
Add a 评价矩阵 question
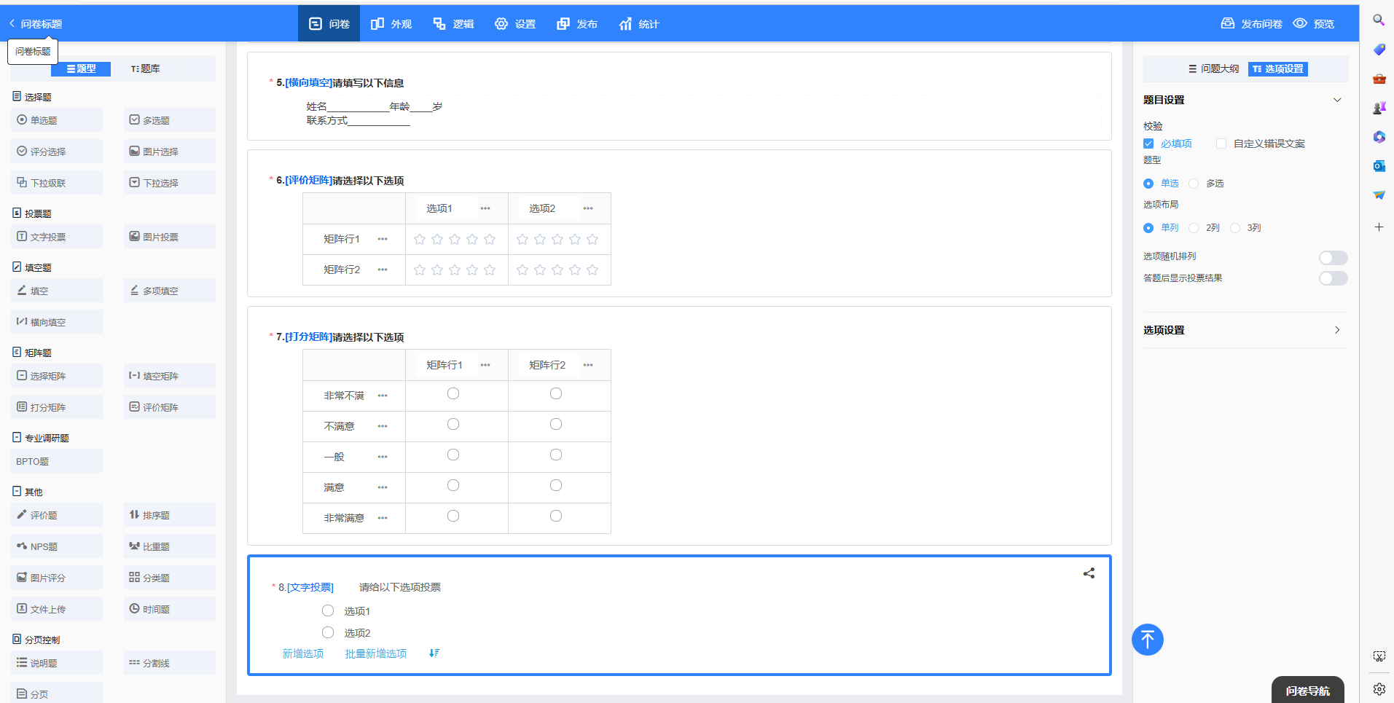click(169, 407)
